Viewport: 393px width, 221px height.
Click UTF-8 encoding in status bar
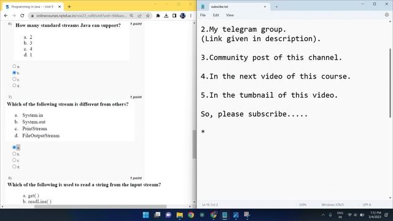(x=367, y=204)
